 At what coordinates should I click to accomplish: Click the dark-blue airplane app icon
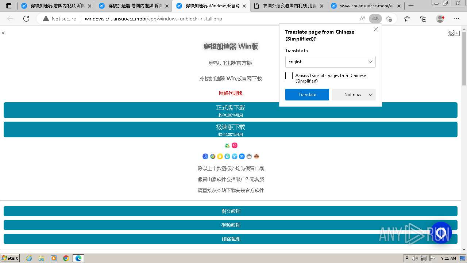pyautogui.click(x=242, y=156)
